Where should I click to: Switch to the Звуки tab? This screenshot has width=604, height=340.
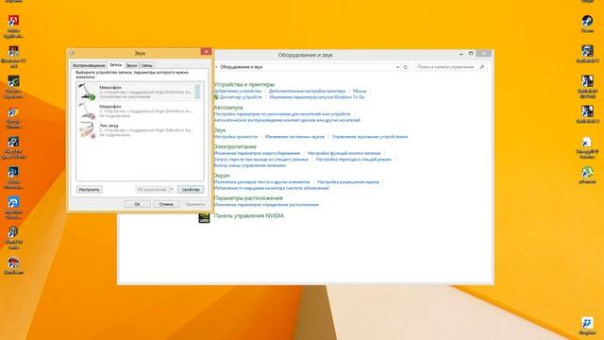point(132,65)
